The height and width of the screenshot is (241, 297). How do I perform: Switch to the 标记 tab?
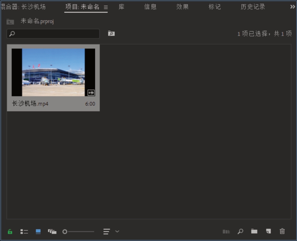pyautogui.click(x=215, y=7)
